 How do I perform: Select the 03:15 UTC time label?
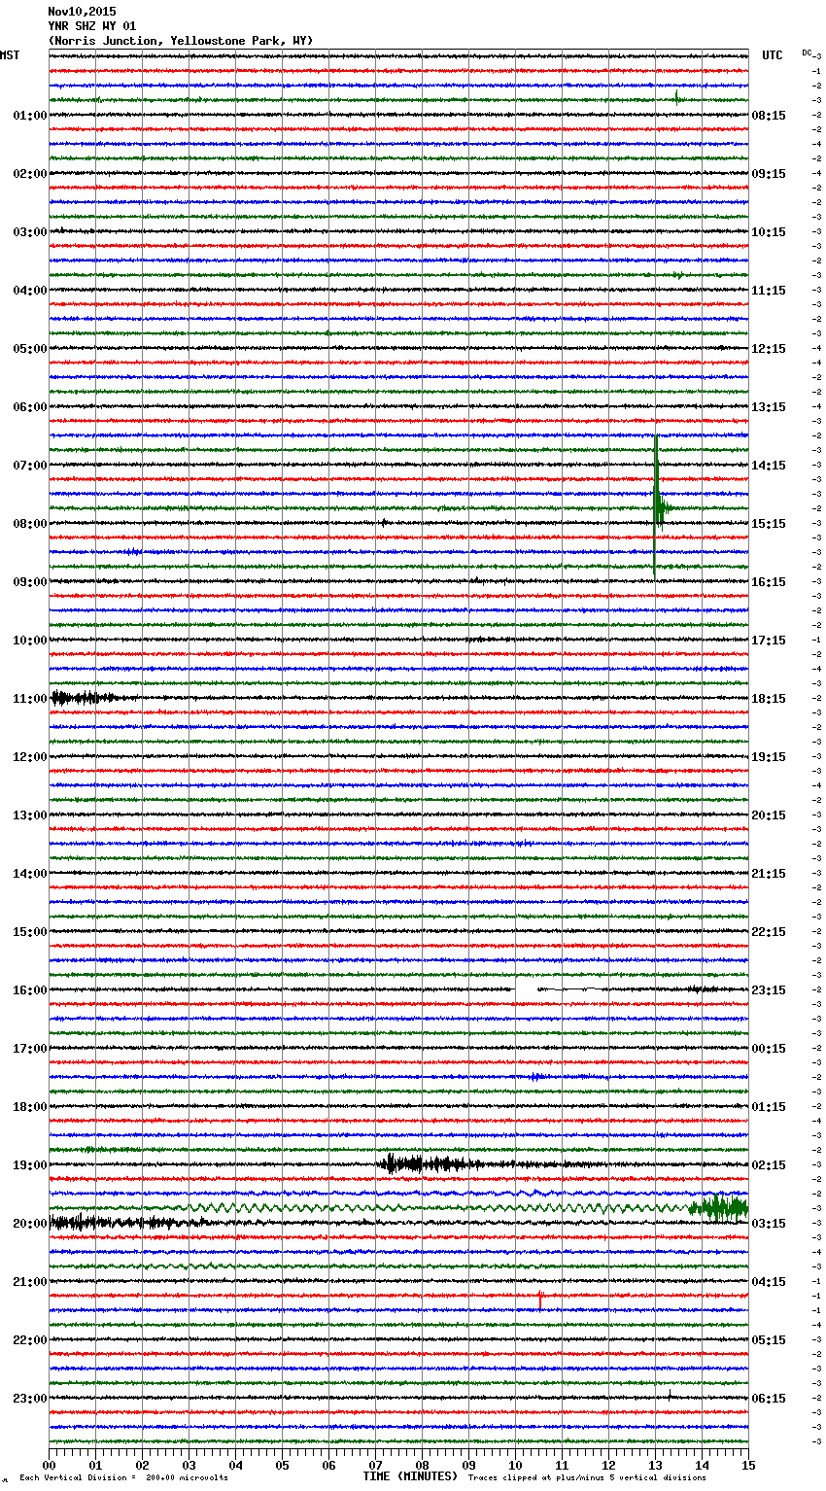coord(769,1224)
